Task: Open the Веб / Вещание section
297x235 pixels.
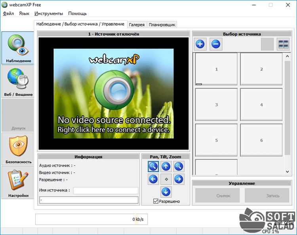Action: click(18, 82)
